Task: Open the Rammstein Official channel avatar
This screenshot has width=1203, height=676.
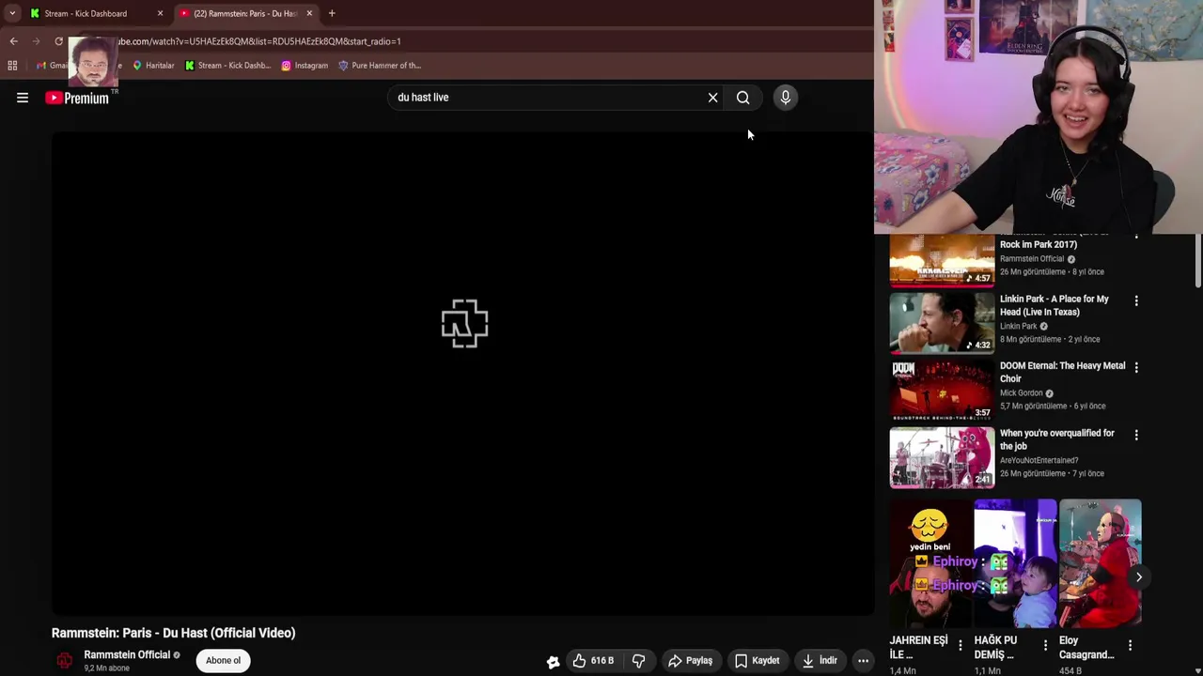Action: tap(65, 661)
